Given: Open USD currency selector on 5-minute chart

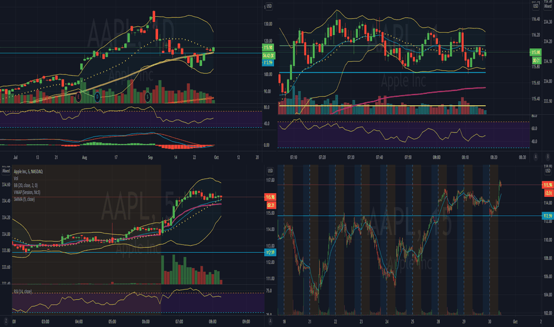Looking at the screenshot, I should click(x=270, y=171).
